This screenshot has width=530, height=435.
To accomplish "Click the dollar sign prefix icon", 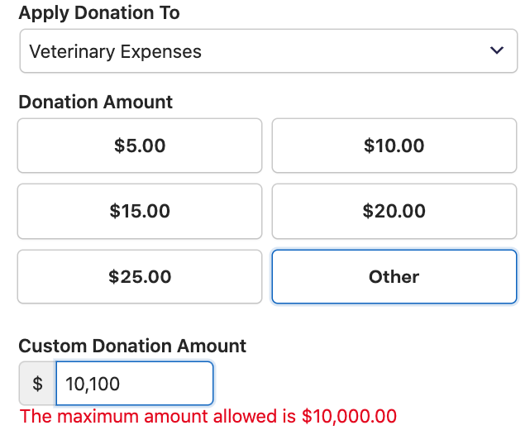I will click(37, 384).
